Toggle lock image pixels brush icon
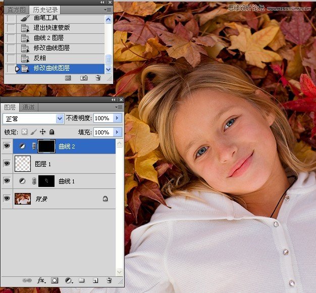The image size is (316, 293). 33,132
